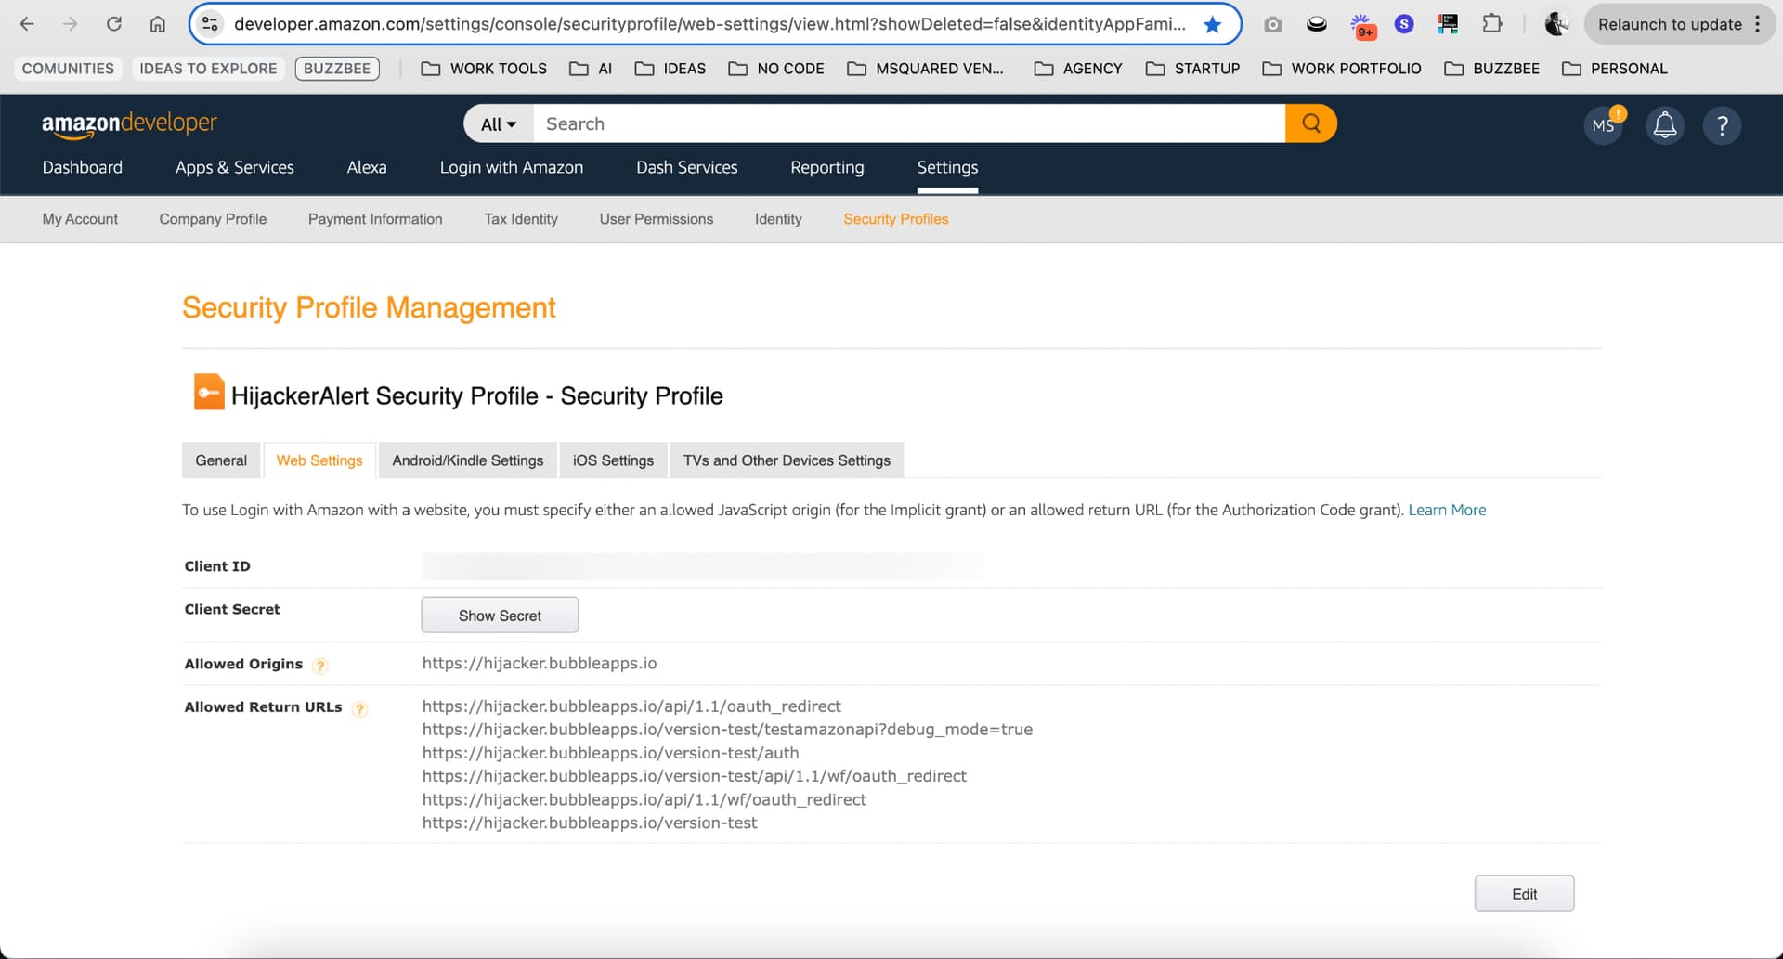Open IDEAS TO EXPLORE bookmark

(x=208, y=69)
